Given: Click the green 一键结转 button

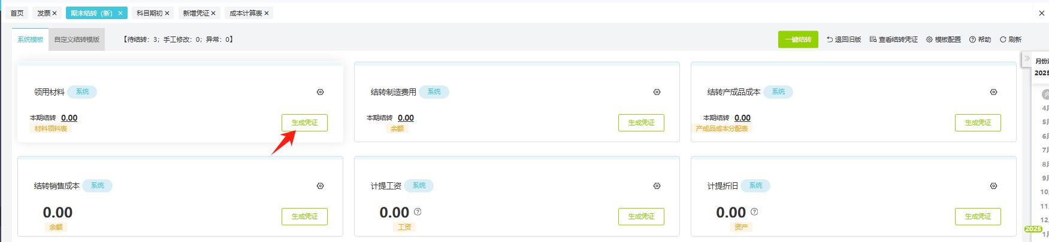Looking at the screenshot, I should pyautogui.click(x=798, y=39).
